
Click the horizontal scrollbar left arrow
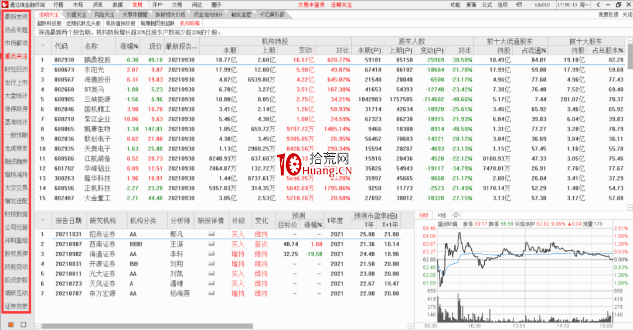coord(38,326)
